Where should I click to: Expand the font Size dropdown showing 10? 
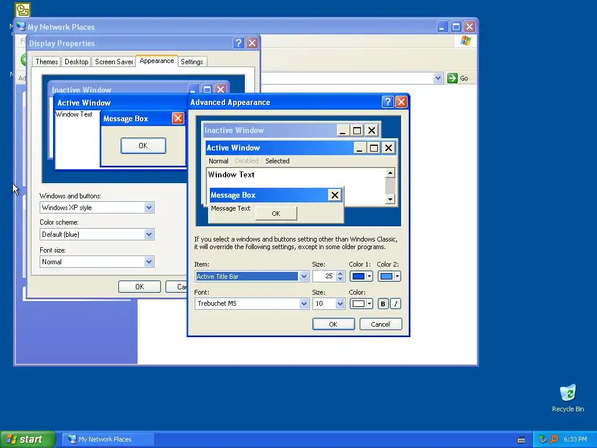(x=340, y=303)
